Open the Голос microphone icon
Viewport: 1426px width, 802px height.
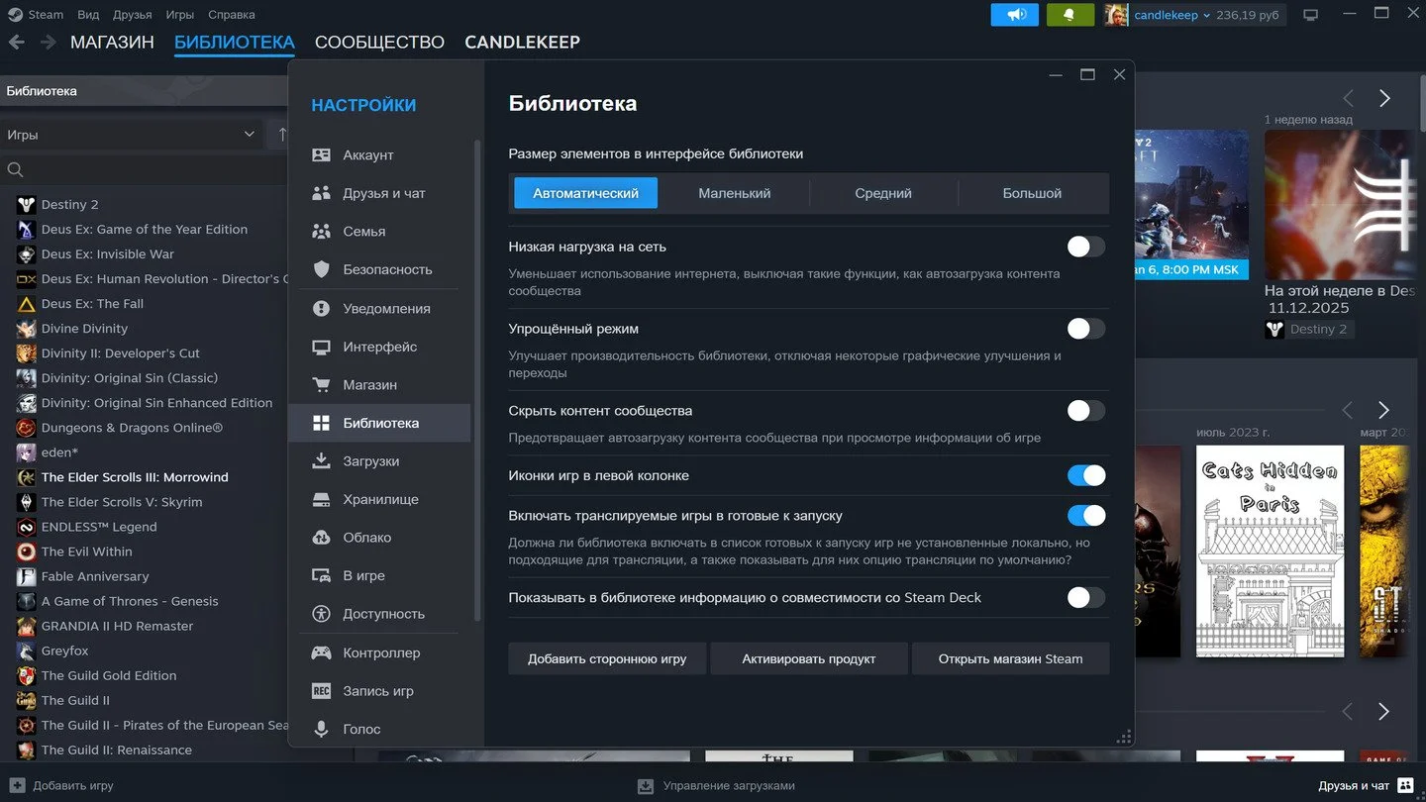coord(321,729)
